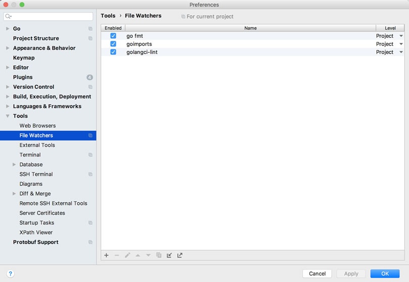Click the settings search field
Screen dimensions: 409x282
click(x=49, y=16)
